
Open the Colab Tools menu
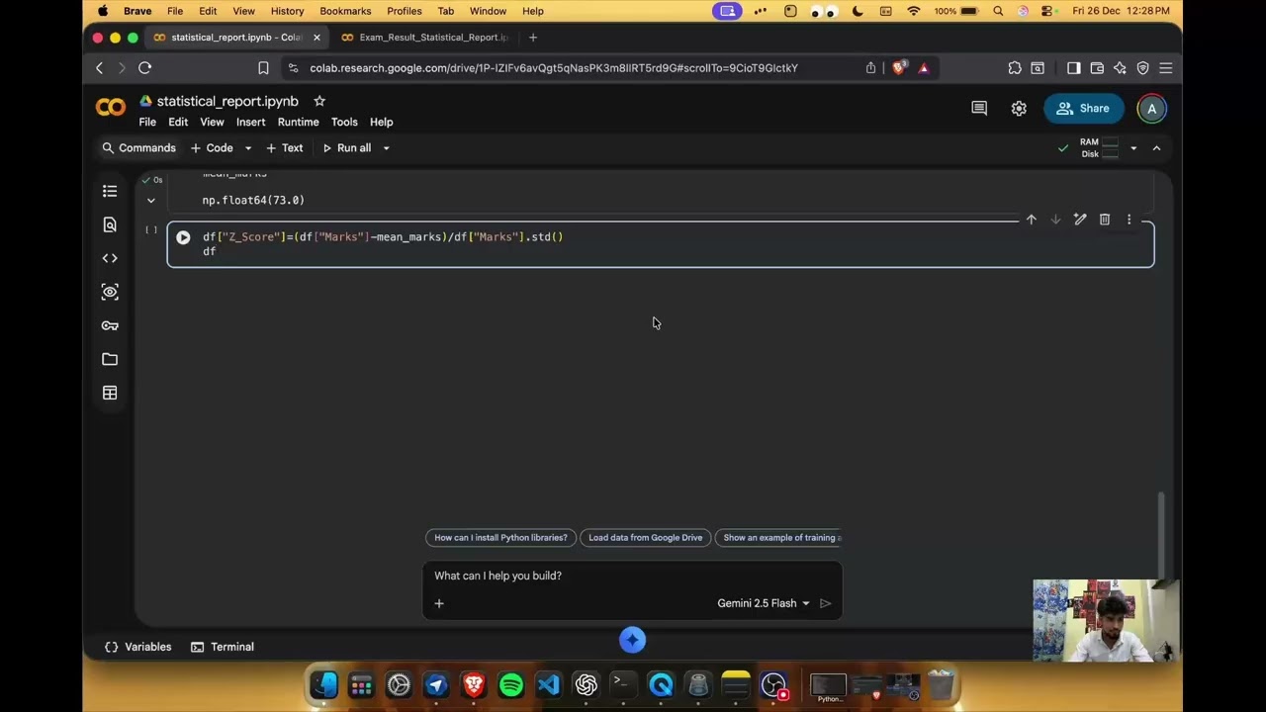coord(344,122)
